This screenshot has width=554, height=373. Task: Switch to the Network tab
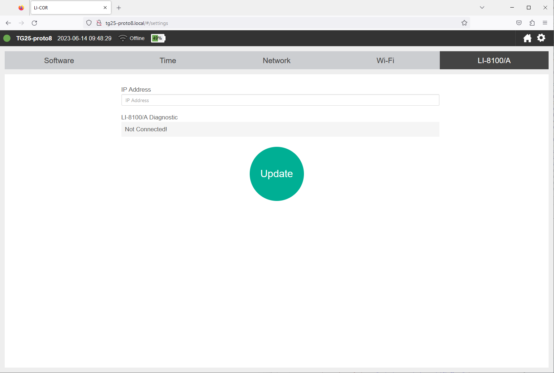pyautogui.click(x=276, y=60)
